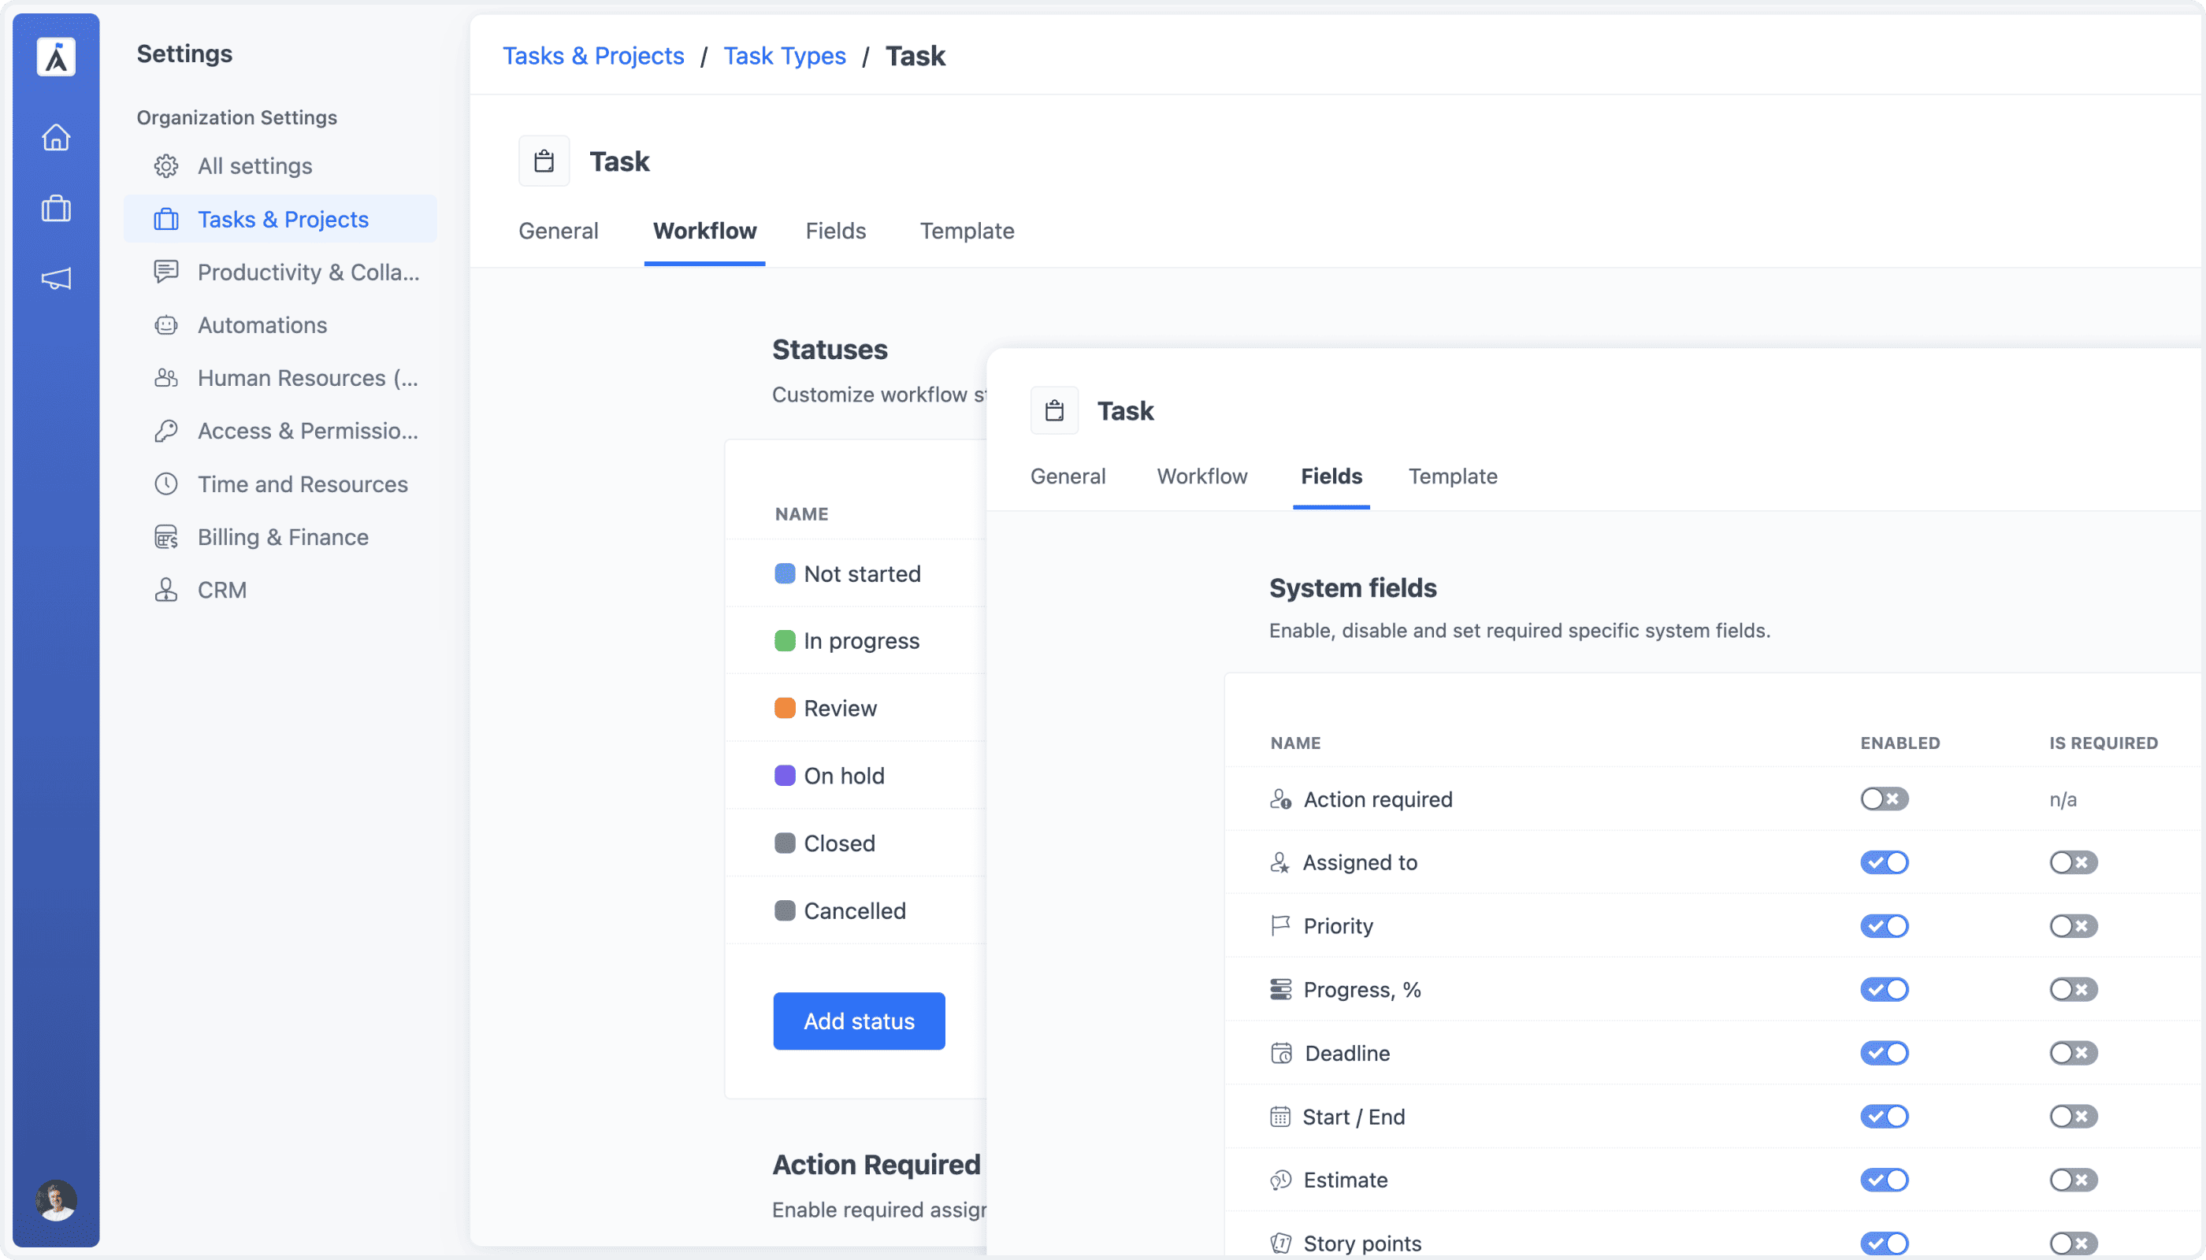Screen dimensions: 2206x1260
Task: Click the flag icon beside Priority
Action: 1280,926
